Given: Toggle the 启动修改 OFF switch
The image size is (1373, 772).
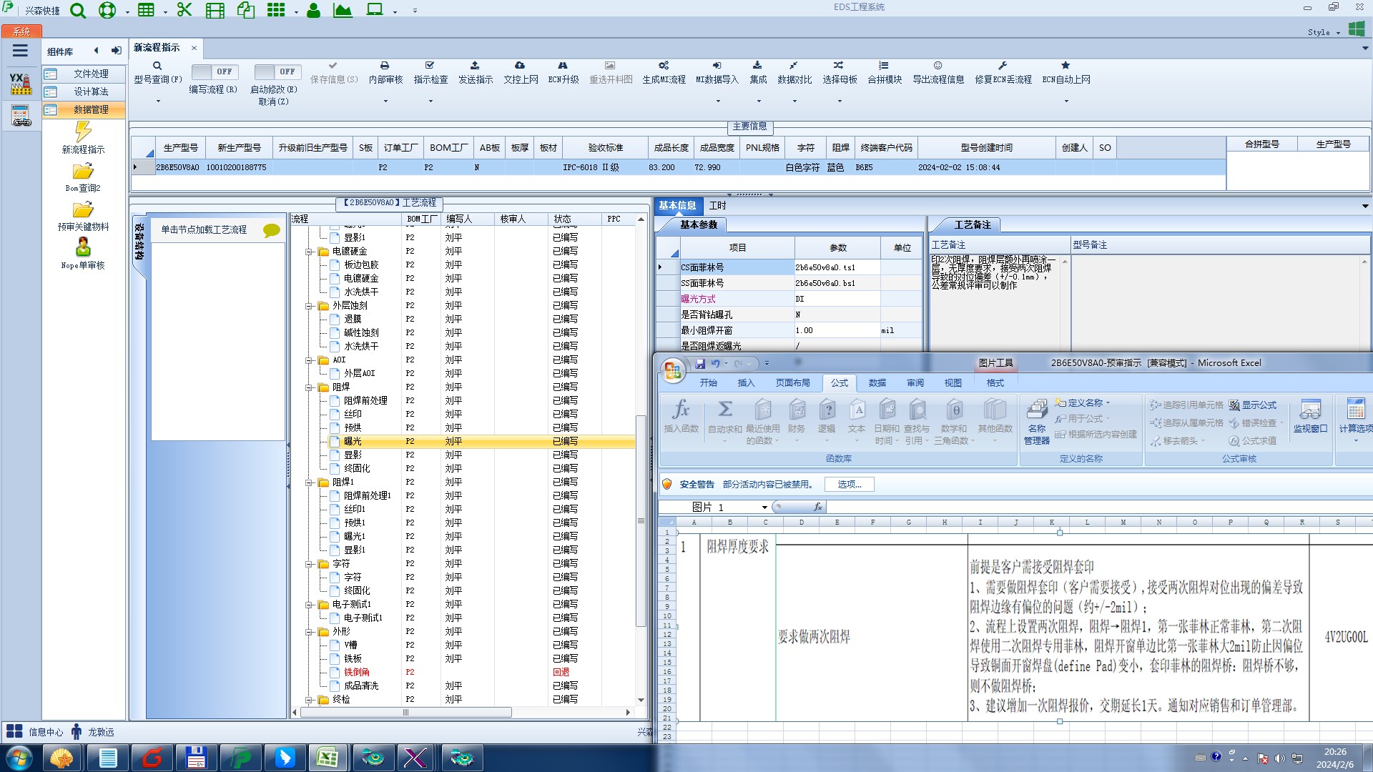Looking at the screenshot, I should point(276,71).
